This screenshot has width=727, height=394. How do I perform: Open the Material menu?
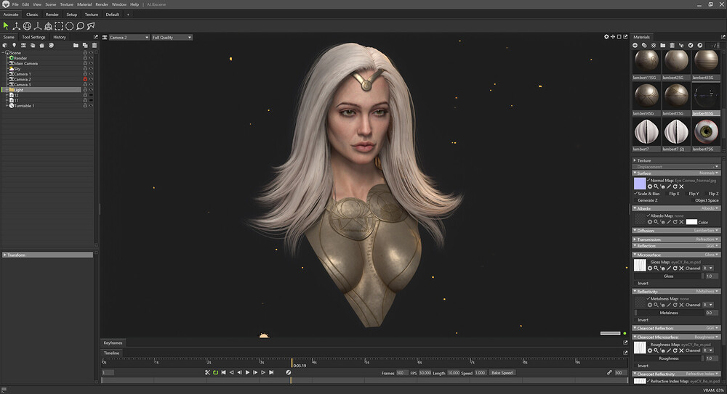84,4
